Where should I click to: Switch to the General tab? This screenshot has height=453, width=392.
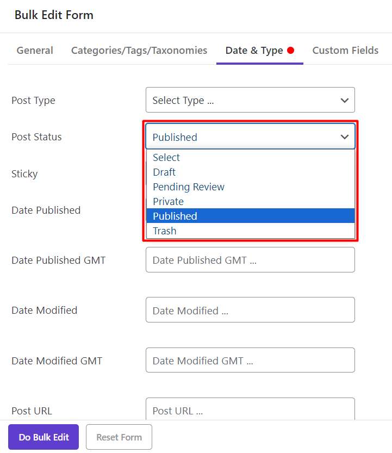point(35,51)
